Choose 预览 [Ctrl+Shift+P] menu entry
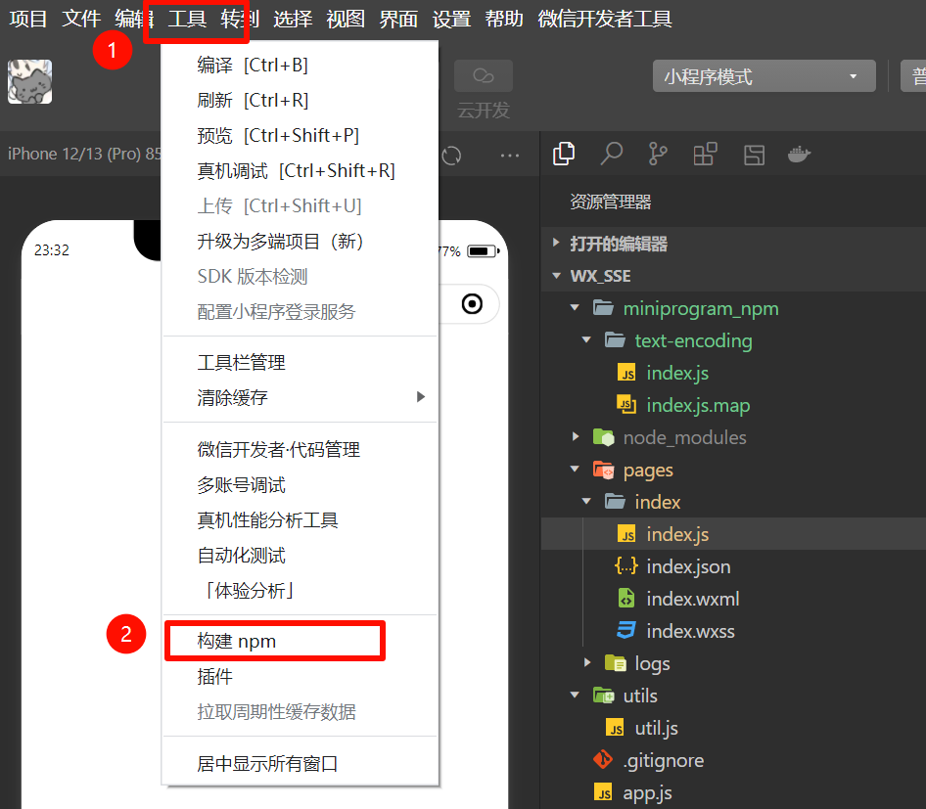Image resolution: width=926 pixels, height=809 pixels. point(300,136)
